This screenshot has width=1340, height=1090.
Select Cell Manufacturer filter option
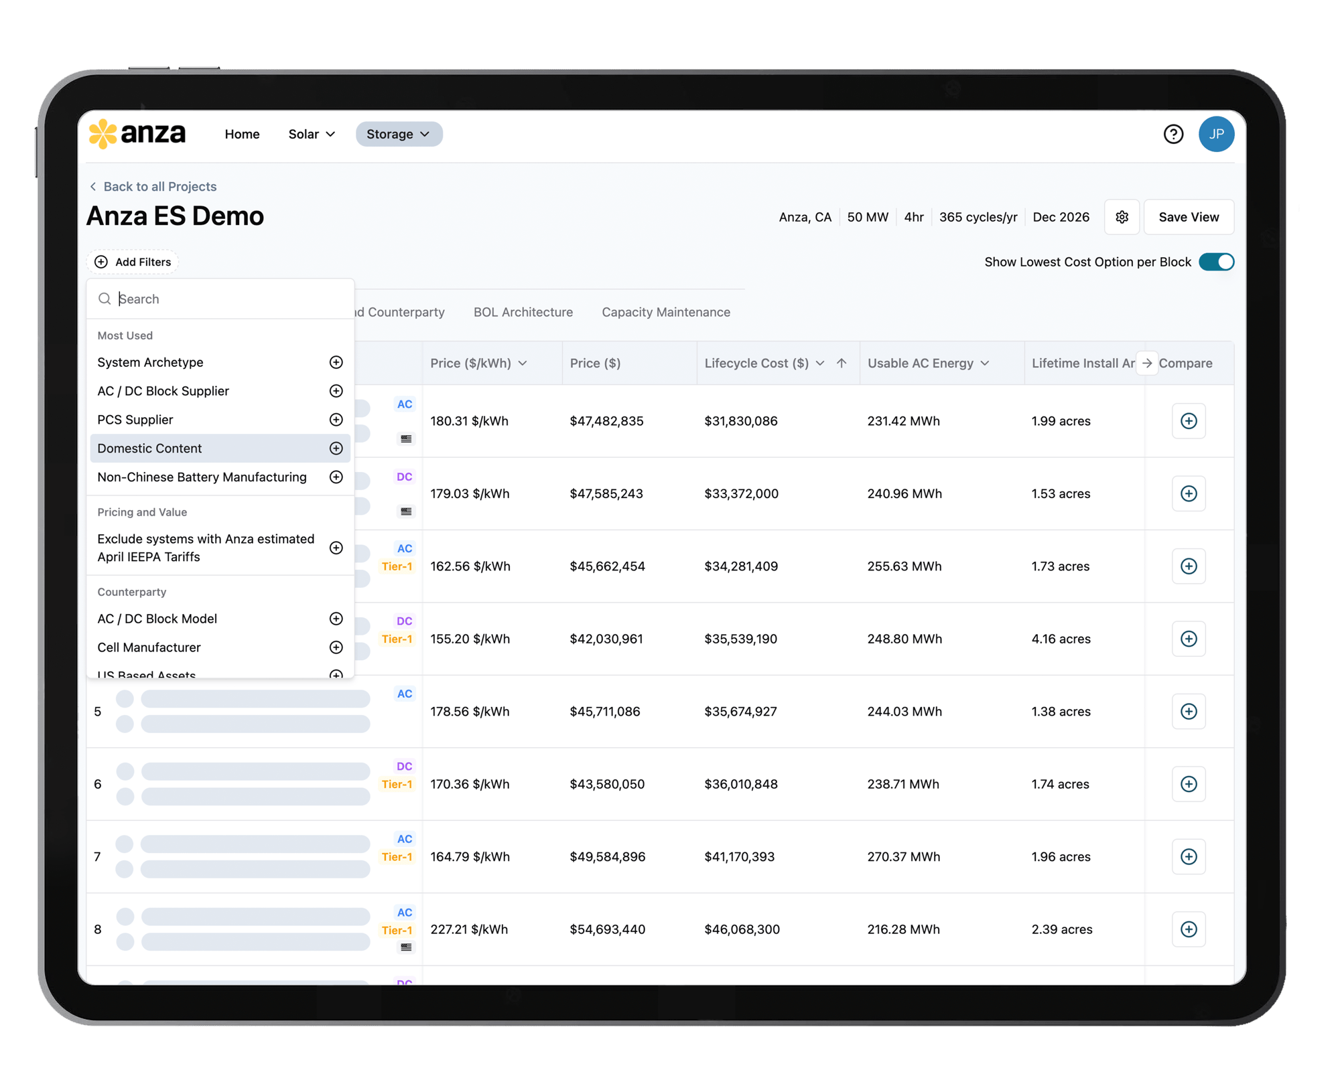[220, 647]
